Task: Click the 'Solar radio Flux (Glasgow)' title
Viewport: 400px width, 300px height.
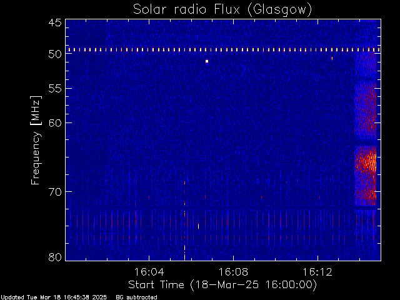Action: click(222, 10)
